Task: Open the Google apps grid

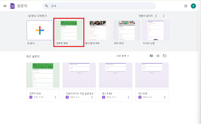Action: (x=186, y=6)
